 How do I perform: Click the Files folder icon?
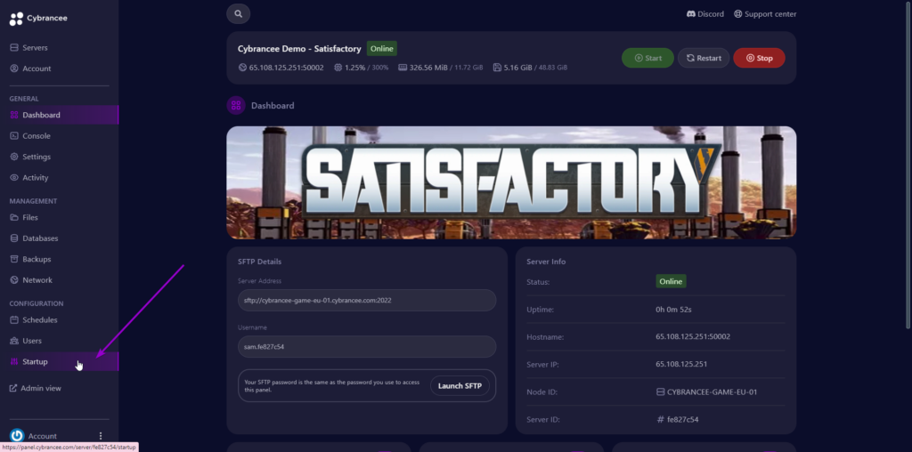click(x=14, y=217)
